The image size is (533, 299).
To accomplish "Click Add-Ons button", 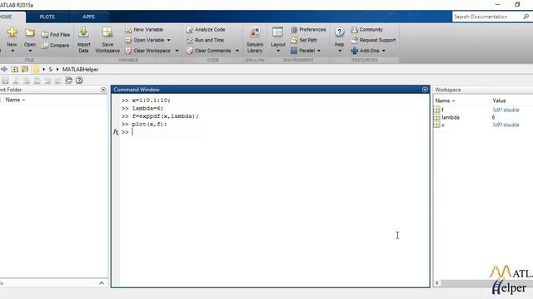I will pyautogui.click(x=365, y=51).
